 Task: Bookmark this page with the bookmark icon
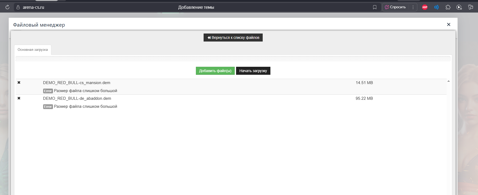(x=374, y=7)
